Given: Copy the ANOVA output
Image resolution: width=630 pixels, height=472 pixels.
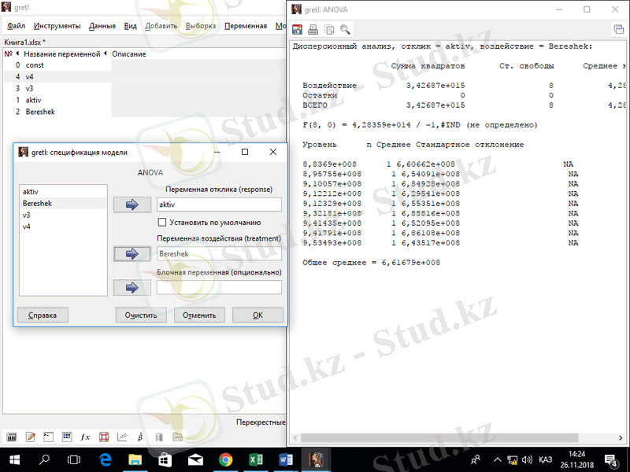Looking at the screenshot, I should click(x=329, y=29).
